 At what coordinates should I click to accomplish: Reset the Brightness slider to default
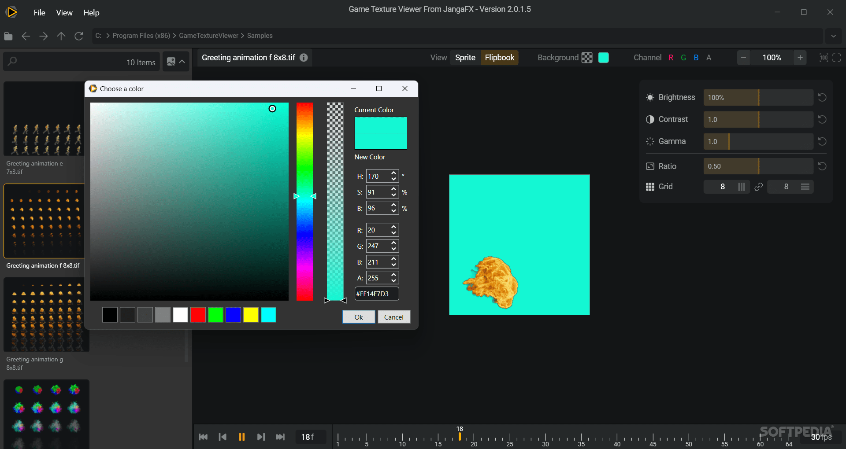(x=822, y=97)
